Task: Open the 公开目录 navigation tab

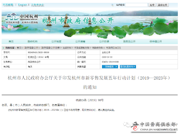Action: pos(104,42)
